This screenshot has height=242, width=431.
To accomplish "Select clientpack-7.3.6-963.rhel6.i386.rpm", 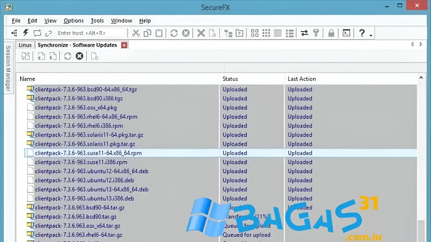I will coord(79,126).
